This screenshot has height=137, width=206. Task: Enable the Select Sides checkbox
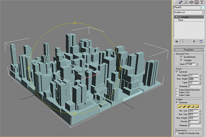click(x=177, y=95)
